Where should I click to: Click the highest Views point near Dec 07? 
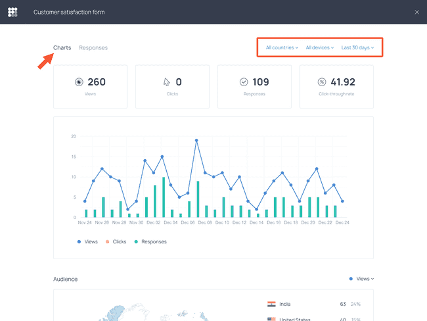point(196,141)
